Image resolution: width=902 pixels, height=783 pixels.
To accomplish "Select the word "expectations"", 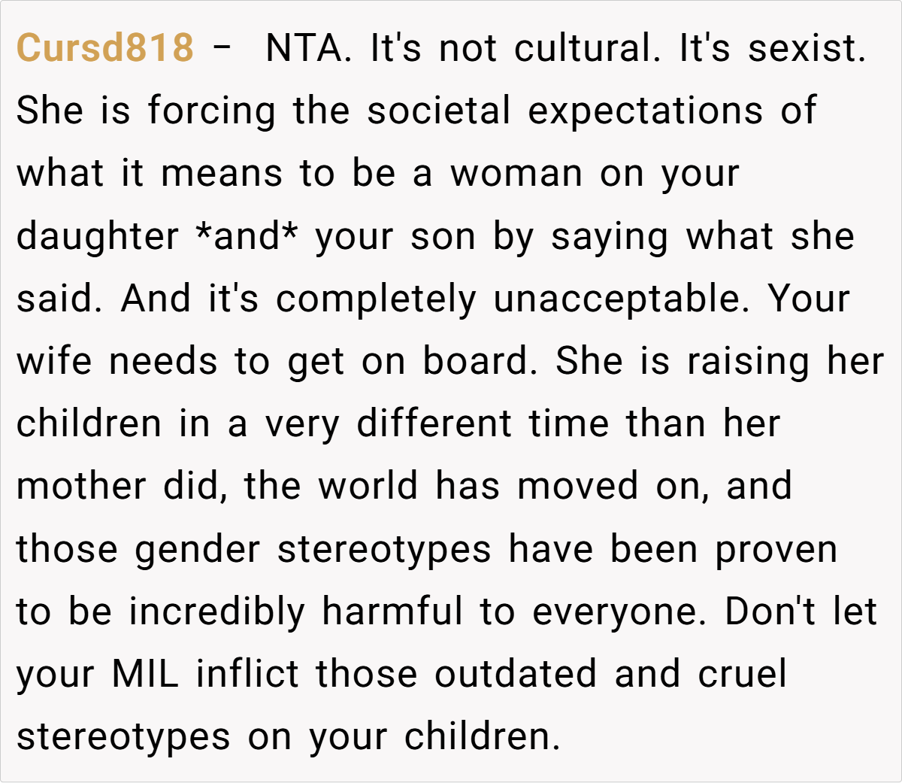I will coord(645,111).
